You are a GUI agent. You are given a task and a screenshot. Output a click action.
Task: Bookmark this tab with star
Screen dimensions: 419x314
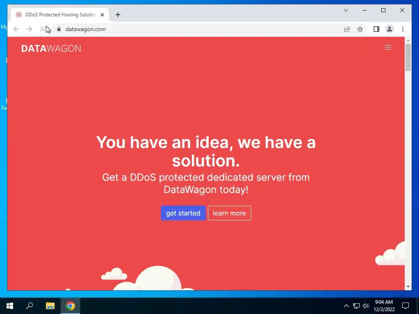tap(360, 29)
